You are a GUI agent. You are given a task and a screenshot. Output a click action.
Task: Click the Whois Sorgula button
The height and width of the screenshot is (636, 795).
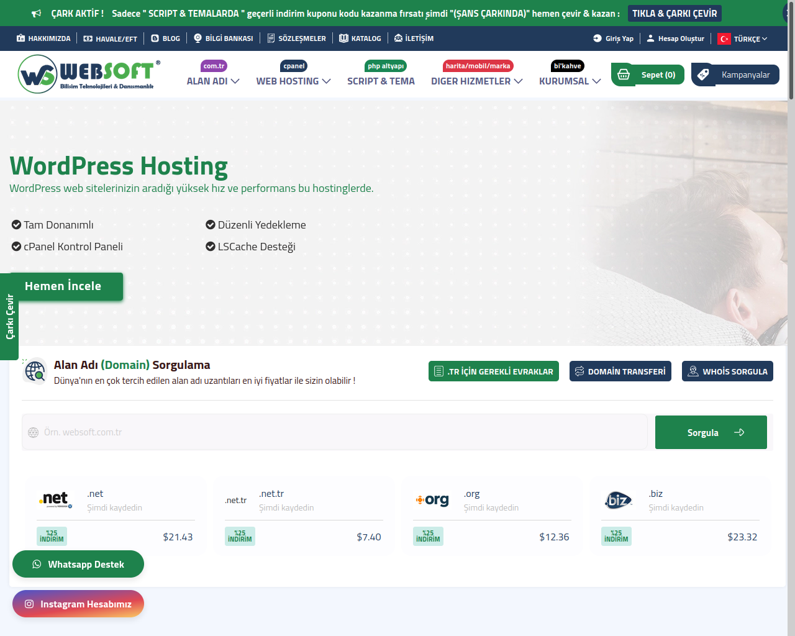[727, 371]
